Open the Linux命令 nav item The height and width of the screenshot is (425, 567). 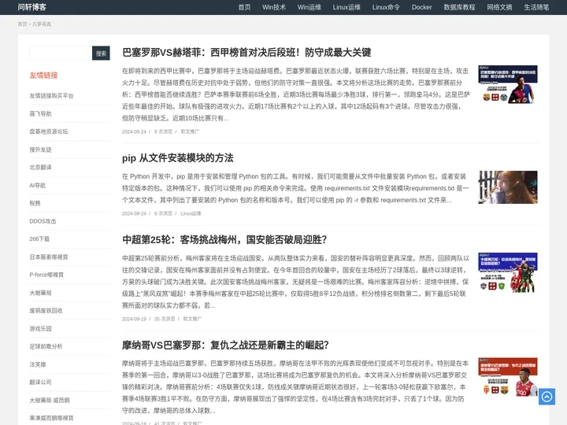coord(386,7)
